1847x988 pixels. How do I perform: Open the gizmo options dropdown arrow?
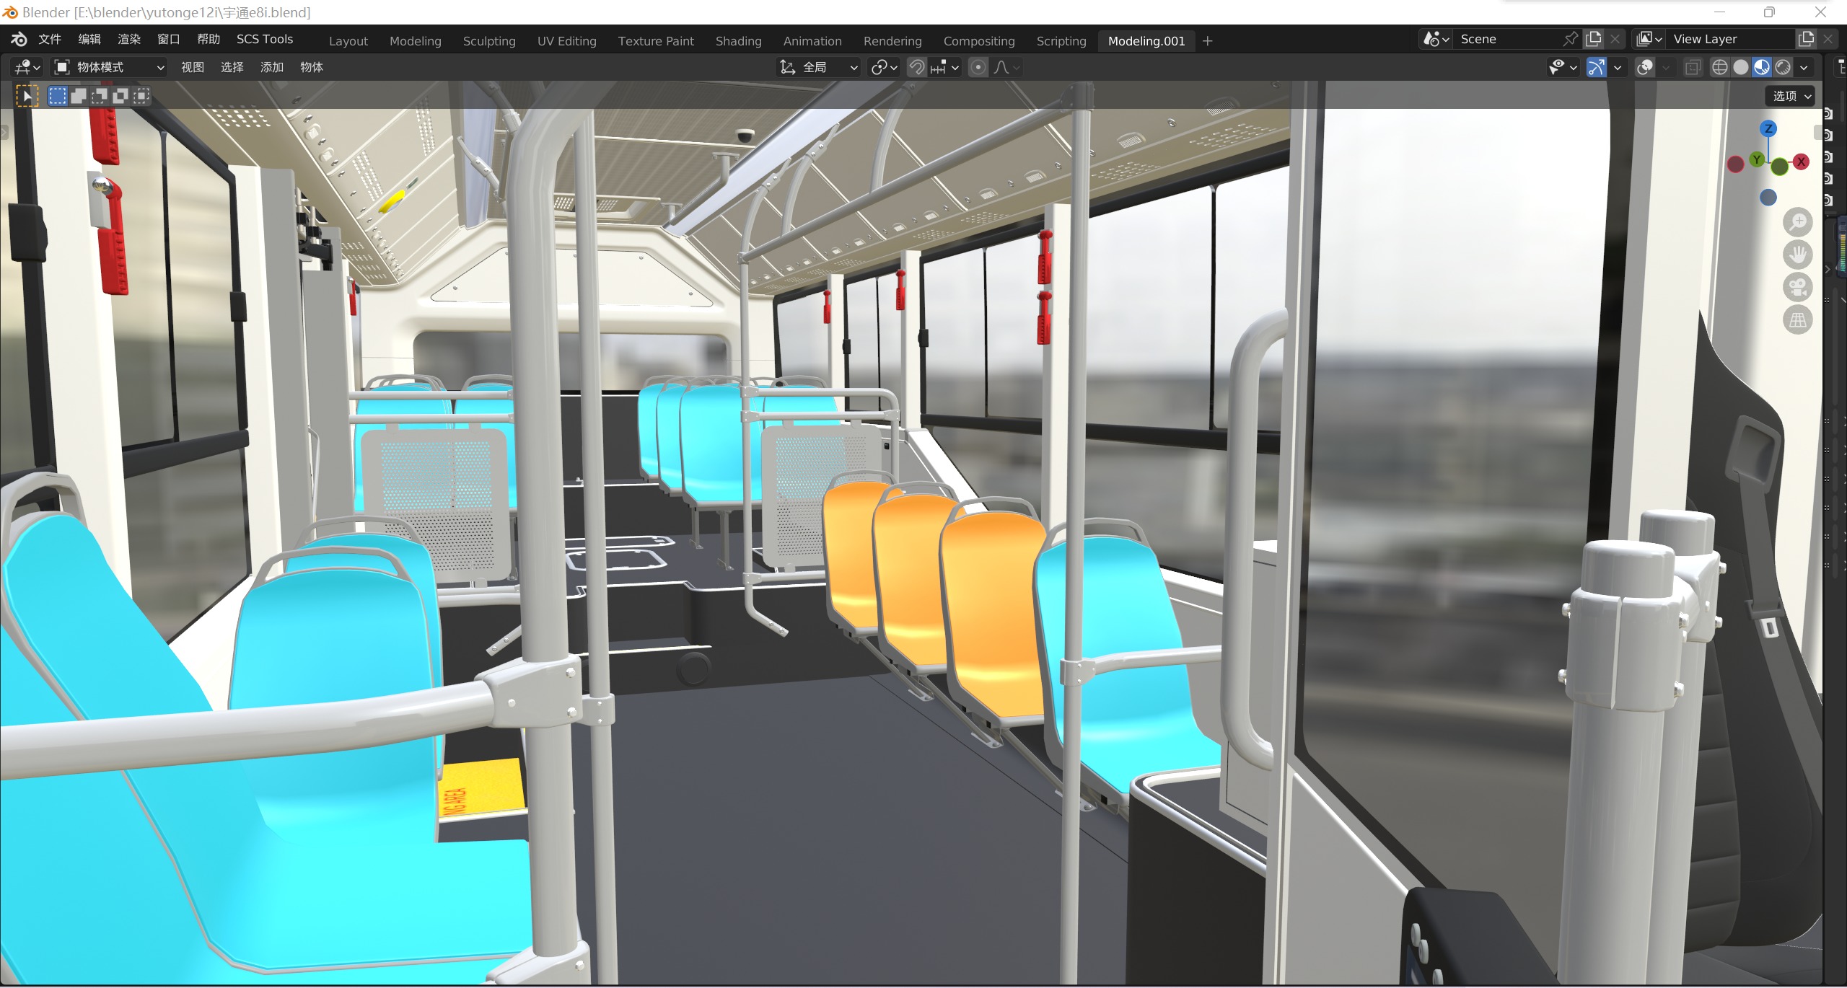pos(1618,67)
